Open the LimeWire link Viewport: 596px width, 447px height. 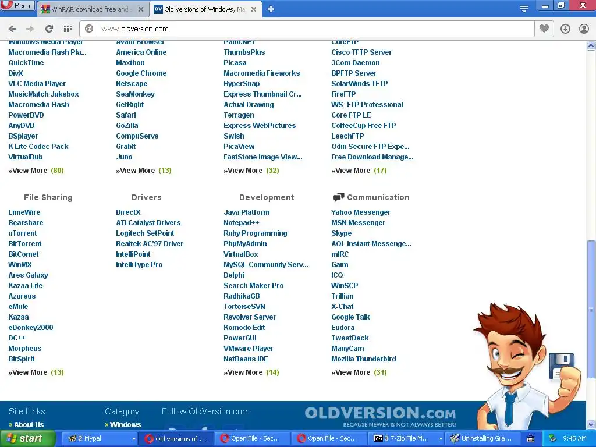click(x=24, y=212)
